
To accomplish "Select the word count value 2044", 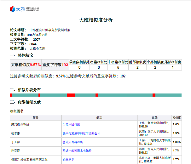I will [33, 44].
